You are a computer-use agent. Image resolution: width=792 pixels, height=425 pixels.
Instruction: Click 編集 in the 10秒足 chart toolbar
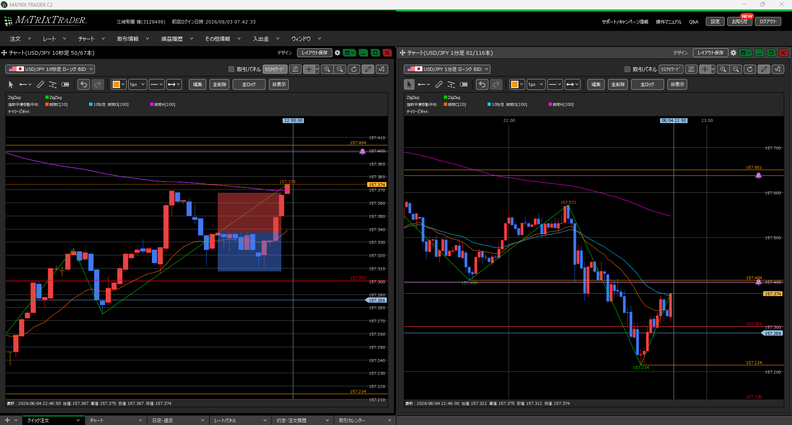[x=198, y=84]
